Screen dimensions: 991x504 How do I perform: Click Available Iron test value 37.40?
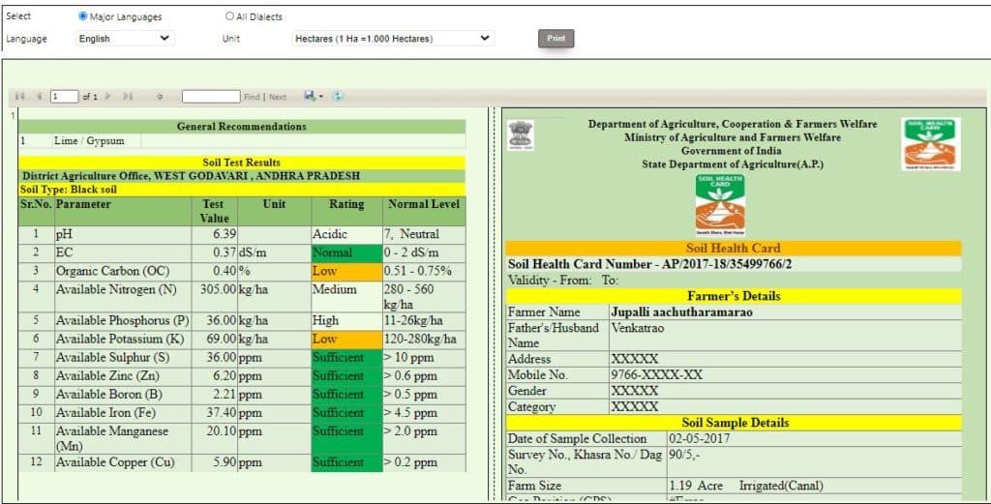pos(222,413)
